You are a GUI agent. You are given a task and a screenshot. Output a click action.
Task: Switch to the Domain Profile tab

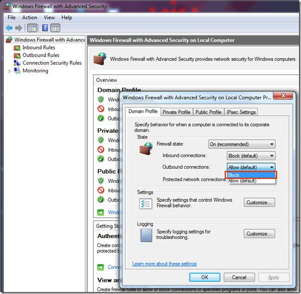click(143, 111)
